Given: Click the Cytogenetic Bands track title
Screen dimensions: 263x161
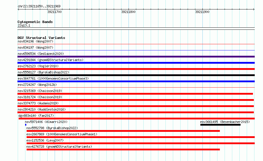Looking at the screenshot, I should 35,22.
